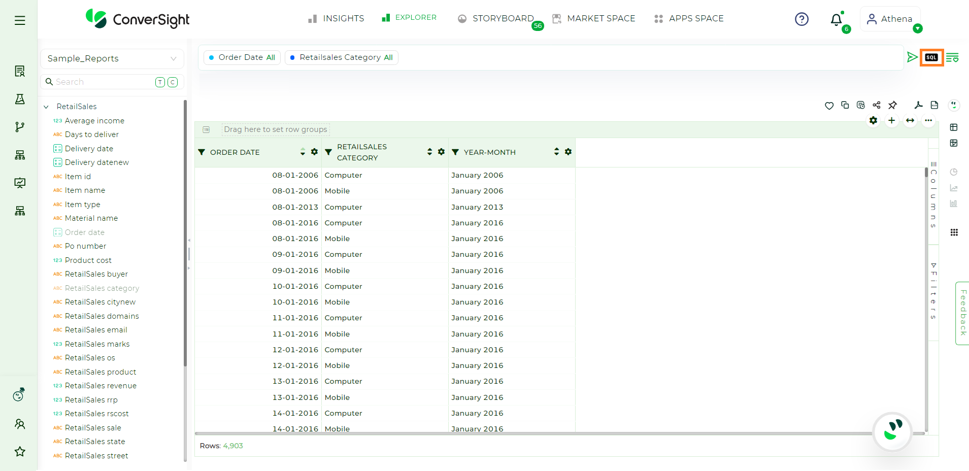
Task: Export the table as PDF
Action: [x=918, y=105]
